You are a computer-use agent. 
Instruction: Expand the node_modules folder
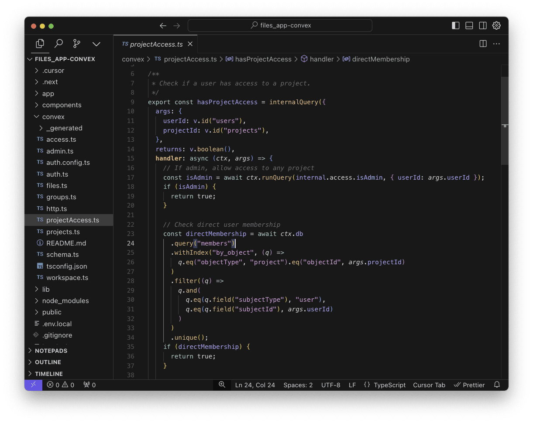tap(65, 301)
